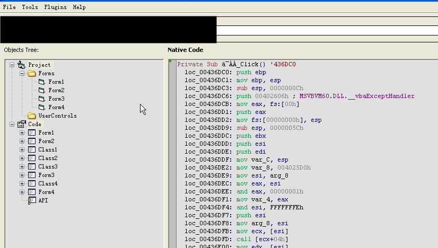Select Form4 under the Forms folder
Viewport: 438px width, 248px height.
pos(56,107)
